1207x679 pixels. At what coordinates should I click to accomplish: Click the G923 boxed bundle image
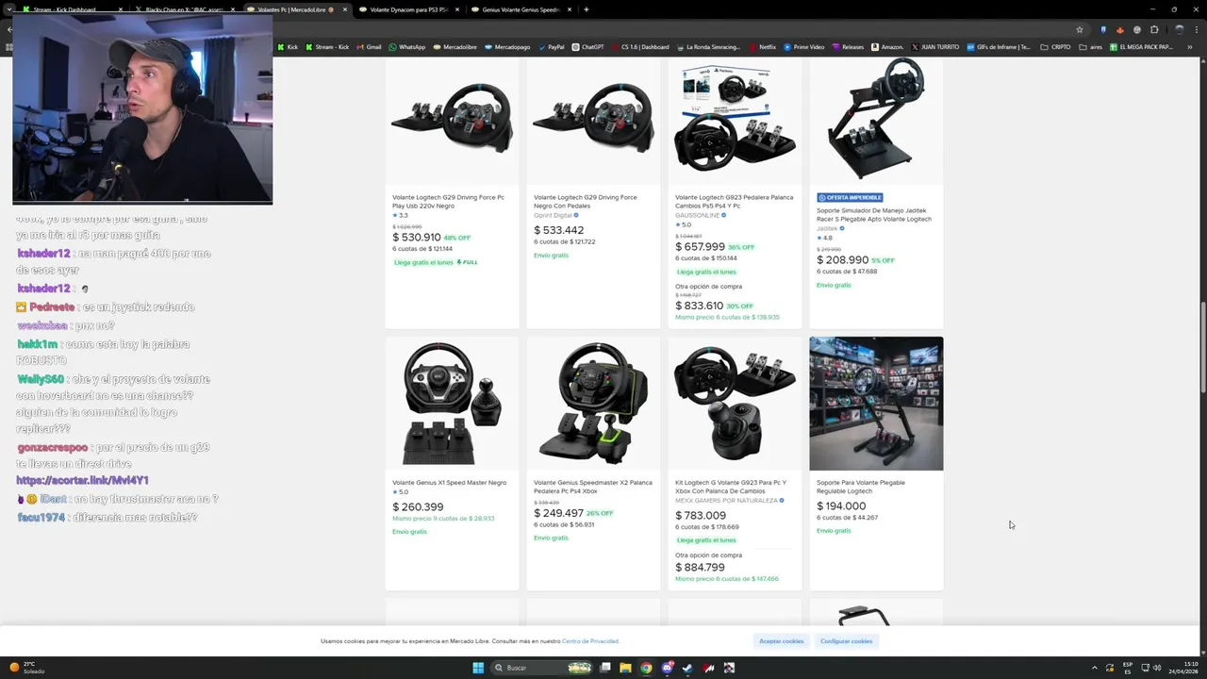pos(735,119)
